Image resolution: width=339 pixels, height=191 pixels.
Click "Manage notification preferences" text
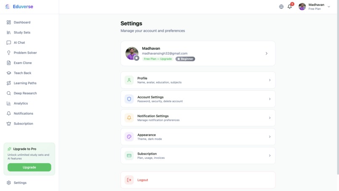tap(158, 120)
